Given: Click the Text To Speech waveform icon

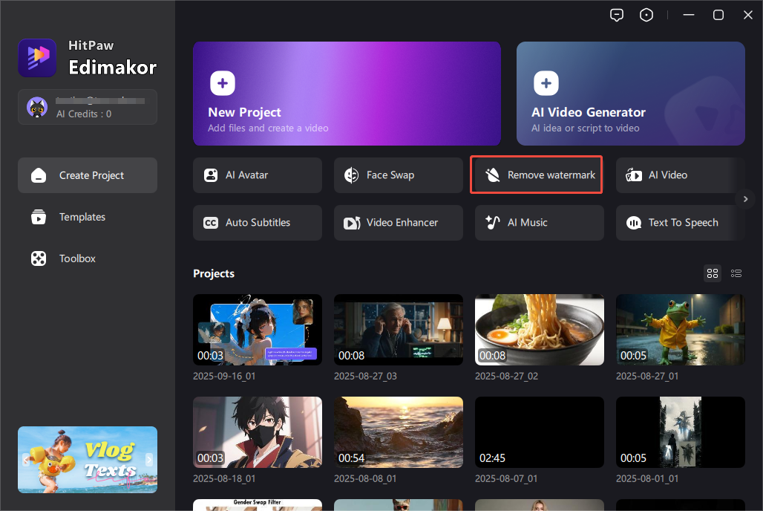Looking at the screenshot, I should tap(634, 223).
